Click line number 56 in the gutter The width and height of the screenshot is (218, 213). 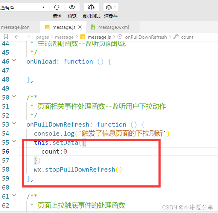coord(6,151)
